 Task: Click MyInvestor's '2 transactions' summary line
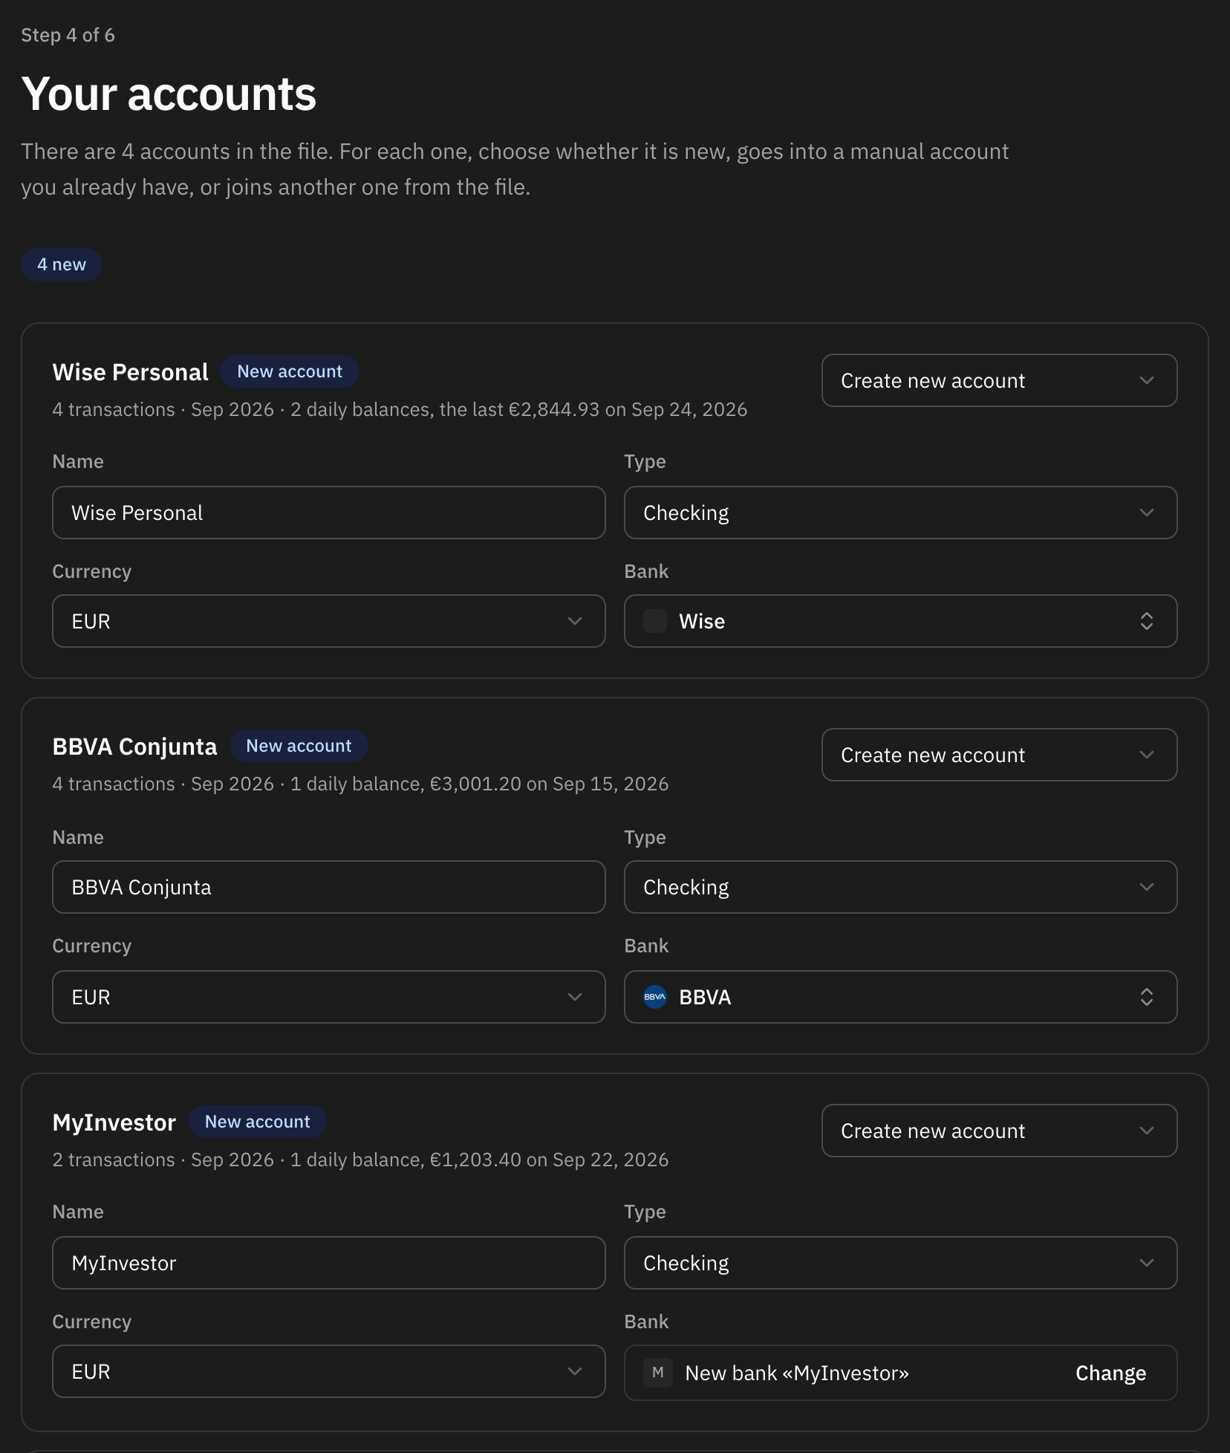[360, 1160]
